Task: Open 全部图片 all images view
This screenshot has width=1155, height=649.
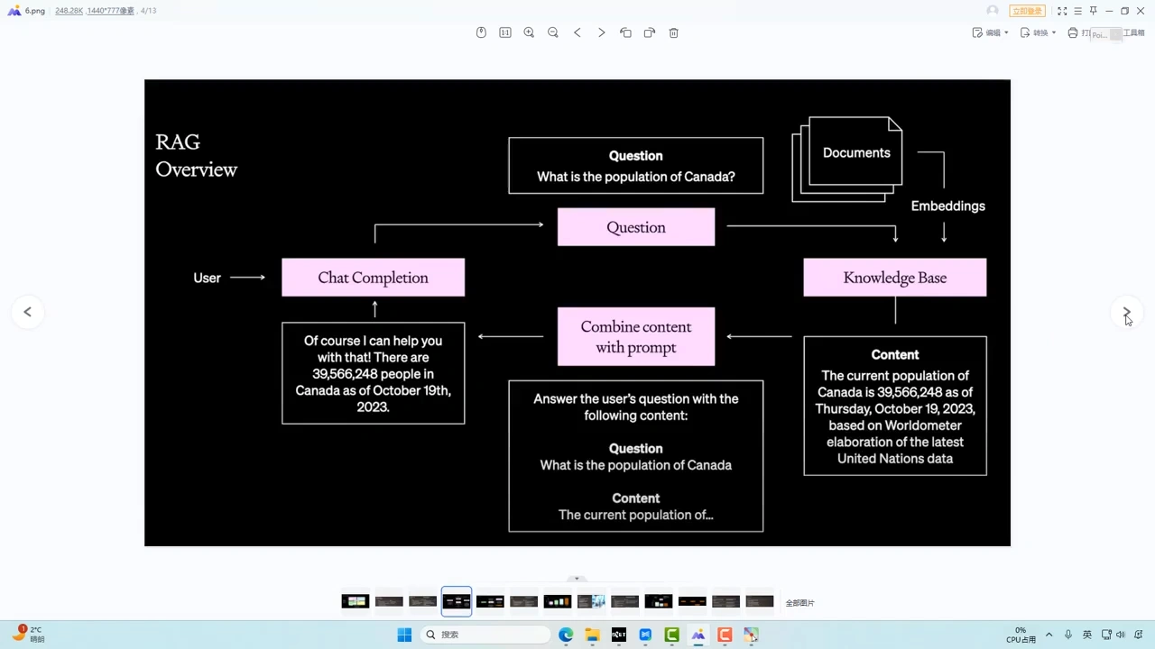Action: click(x=799, y=602)
